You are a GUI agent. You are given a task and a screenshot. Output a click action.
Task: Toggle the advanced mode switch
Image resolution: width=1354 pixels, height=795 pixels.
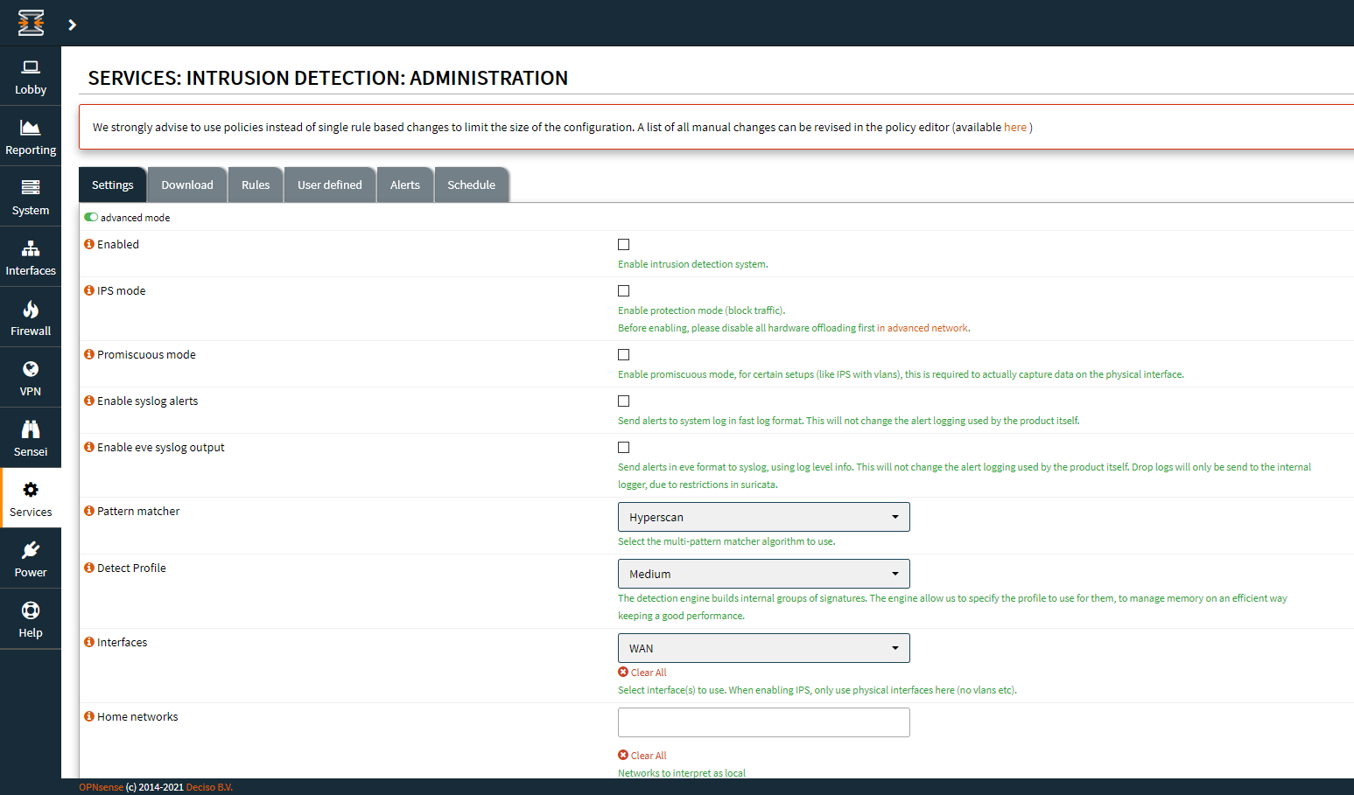click(91, 217)
